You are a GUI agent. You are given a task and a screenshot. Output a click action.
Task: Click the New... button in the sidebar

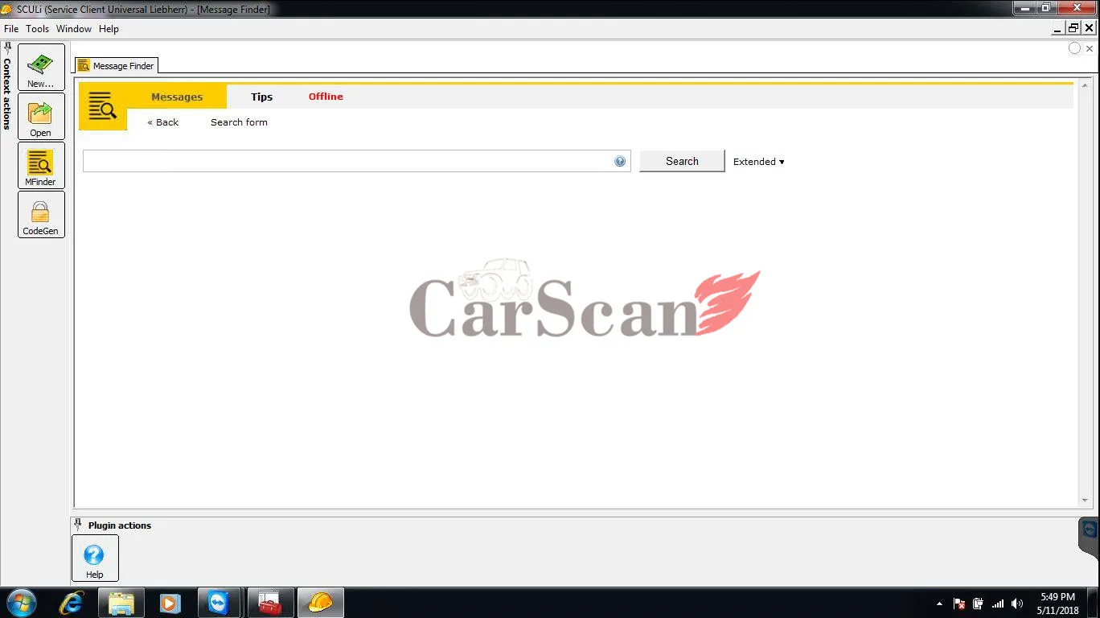pos(41,68)
